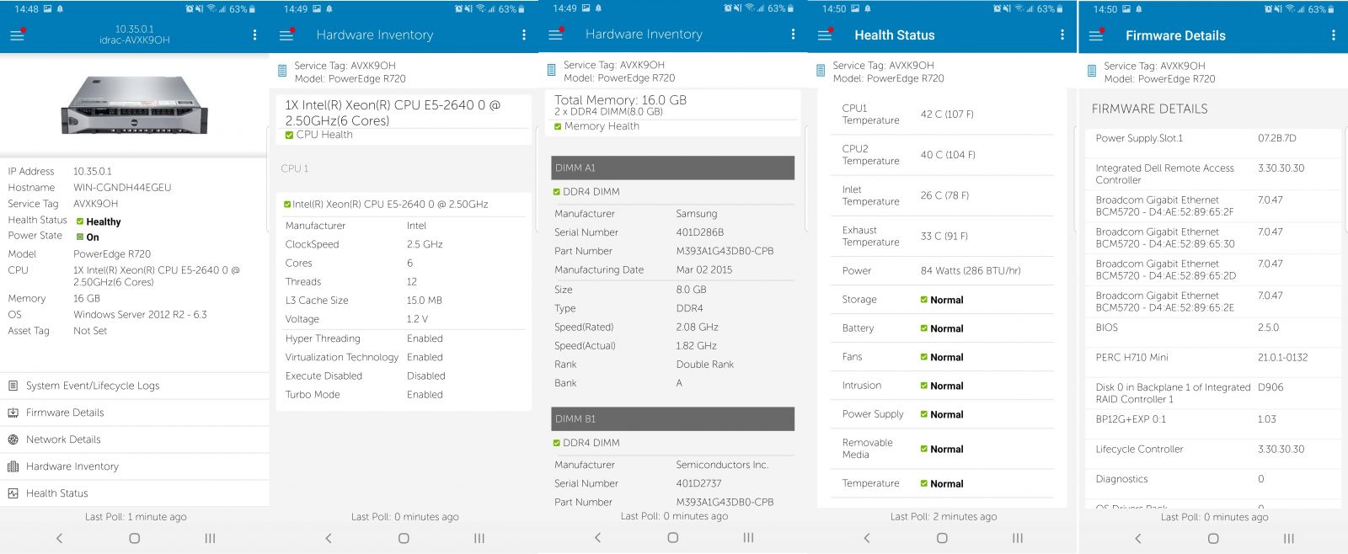Open Network Details from the menu list
The image size is (1348, 554).
pyautogui.click(x=135, y=439)
